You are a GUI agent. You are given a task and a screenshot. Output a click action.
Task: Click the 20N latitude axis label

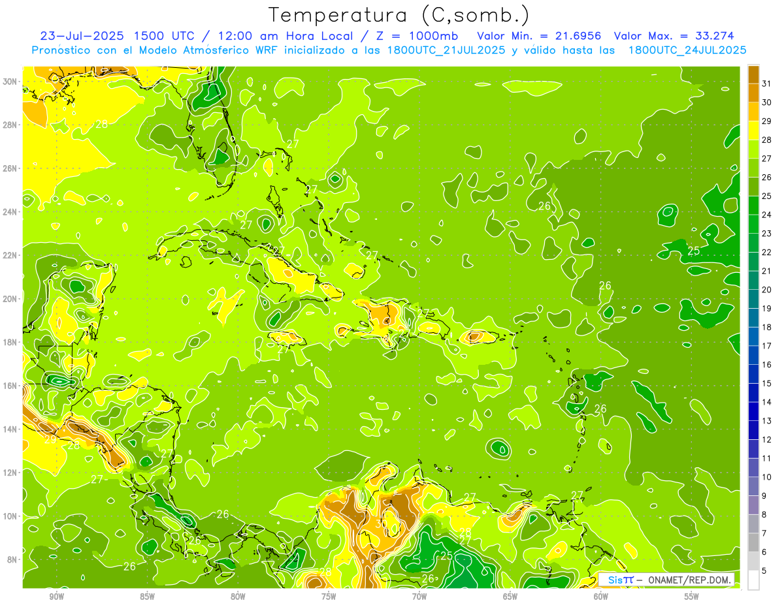coord(11,299)
